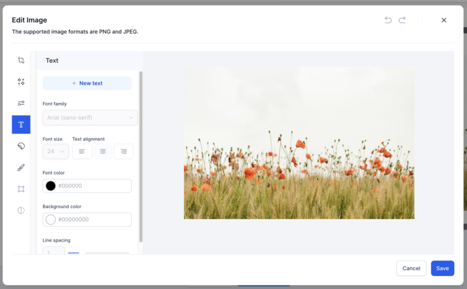Cancel the image edits
Screen dimensions: 467x289
coord(411,268)
